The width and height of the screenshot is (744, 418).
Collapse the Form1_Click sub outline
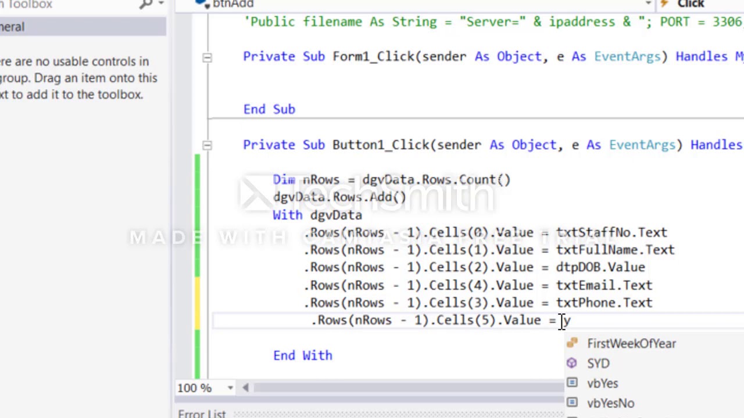pyautogui.click(x=207, y=57)
